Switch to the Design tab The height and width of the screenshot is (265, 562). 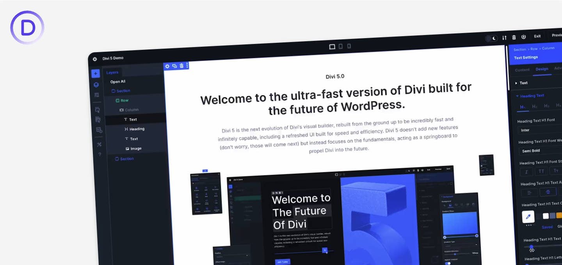(x=542, y=69)
